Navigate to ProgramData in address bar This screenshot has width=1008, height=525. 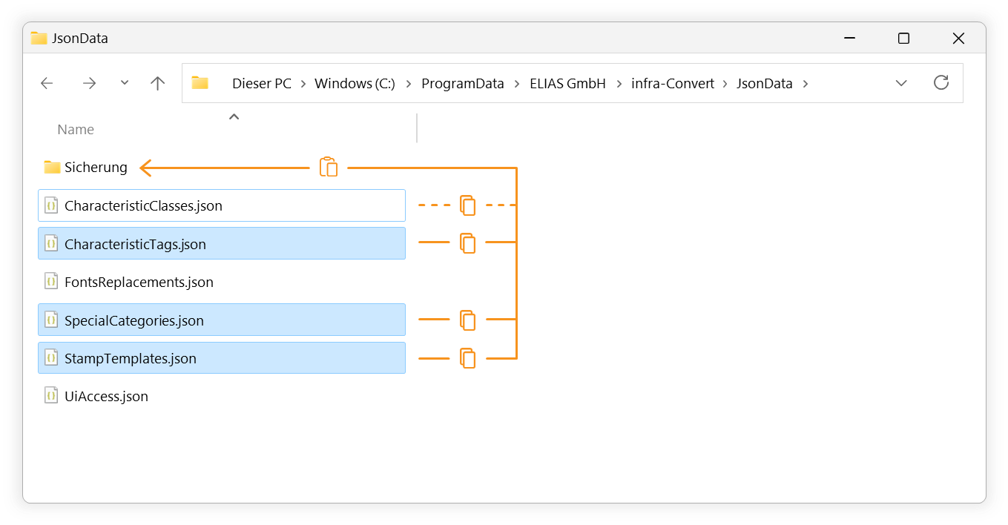463,84
